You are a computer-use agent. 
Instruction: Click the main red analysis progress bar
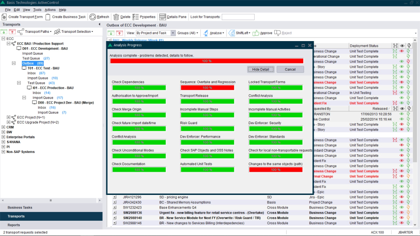(x=207, y=61)
